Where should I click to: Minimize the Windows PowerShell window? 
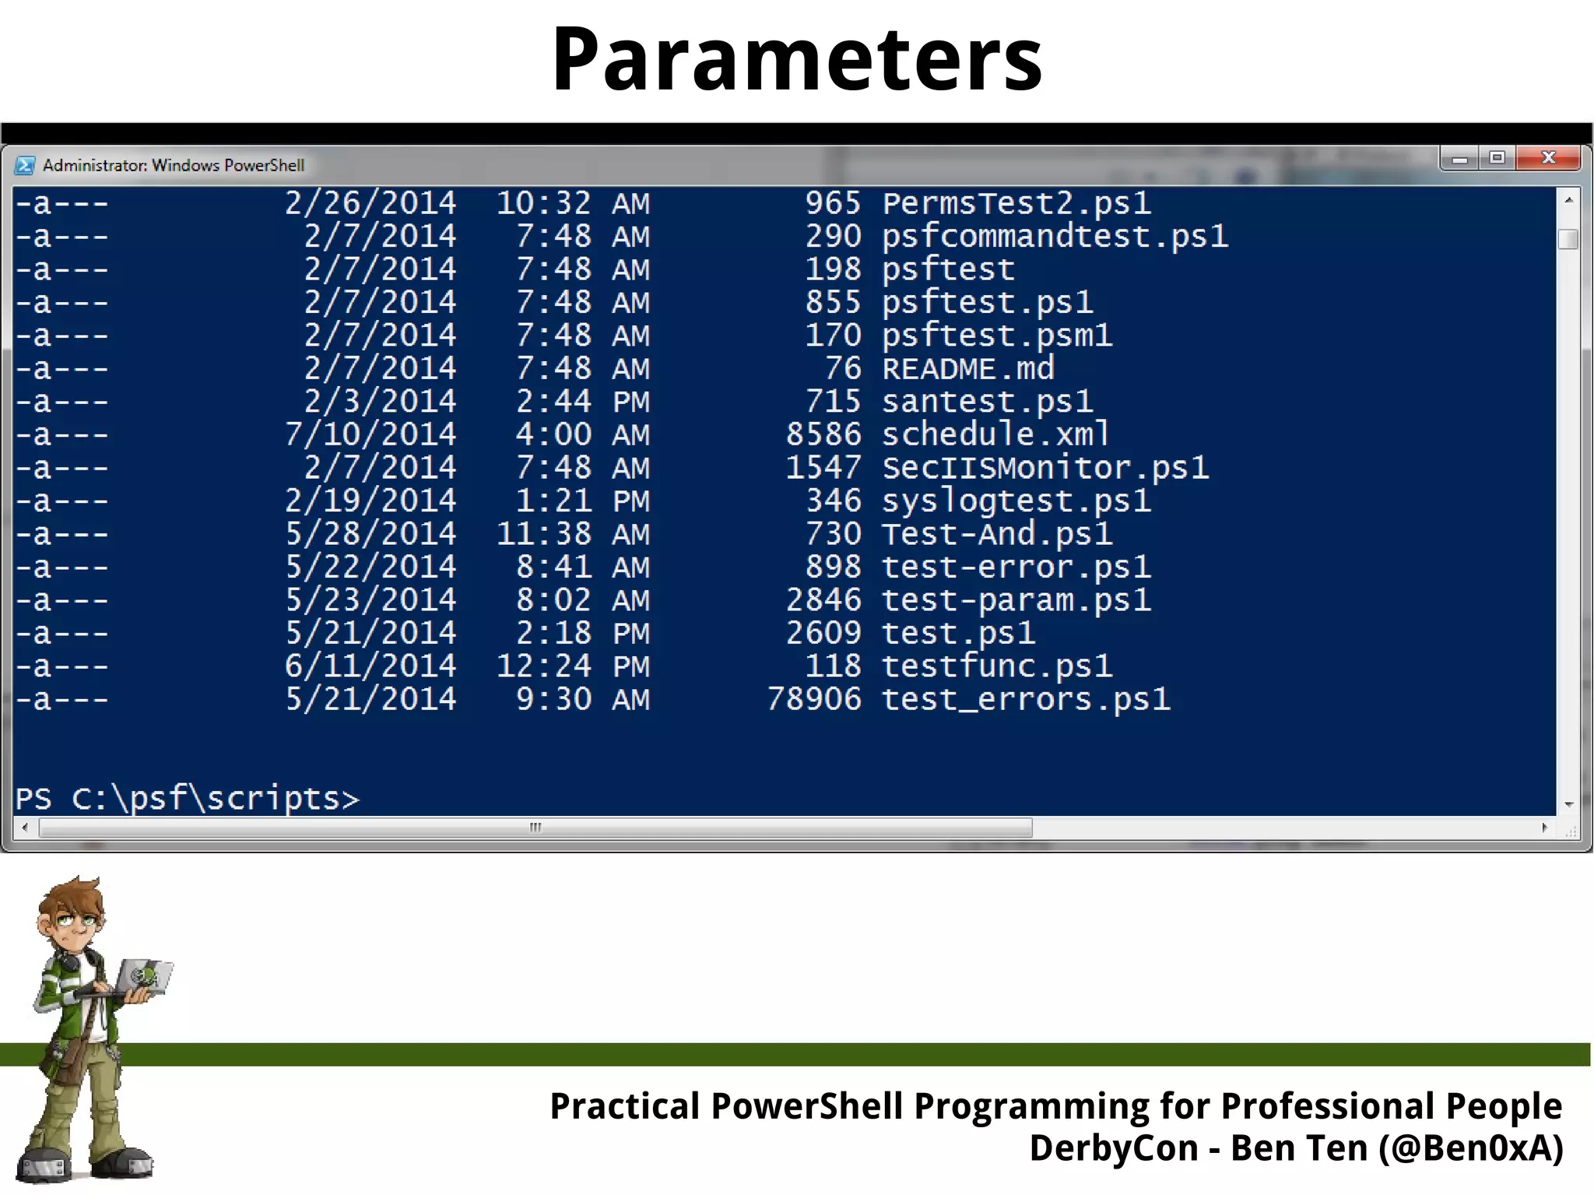click(1460, 159)
